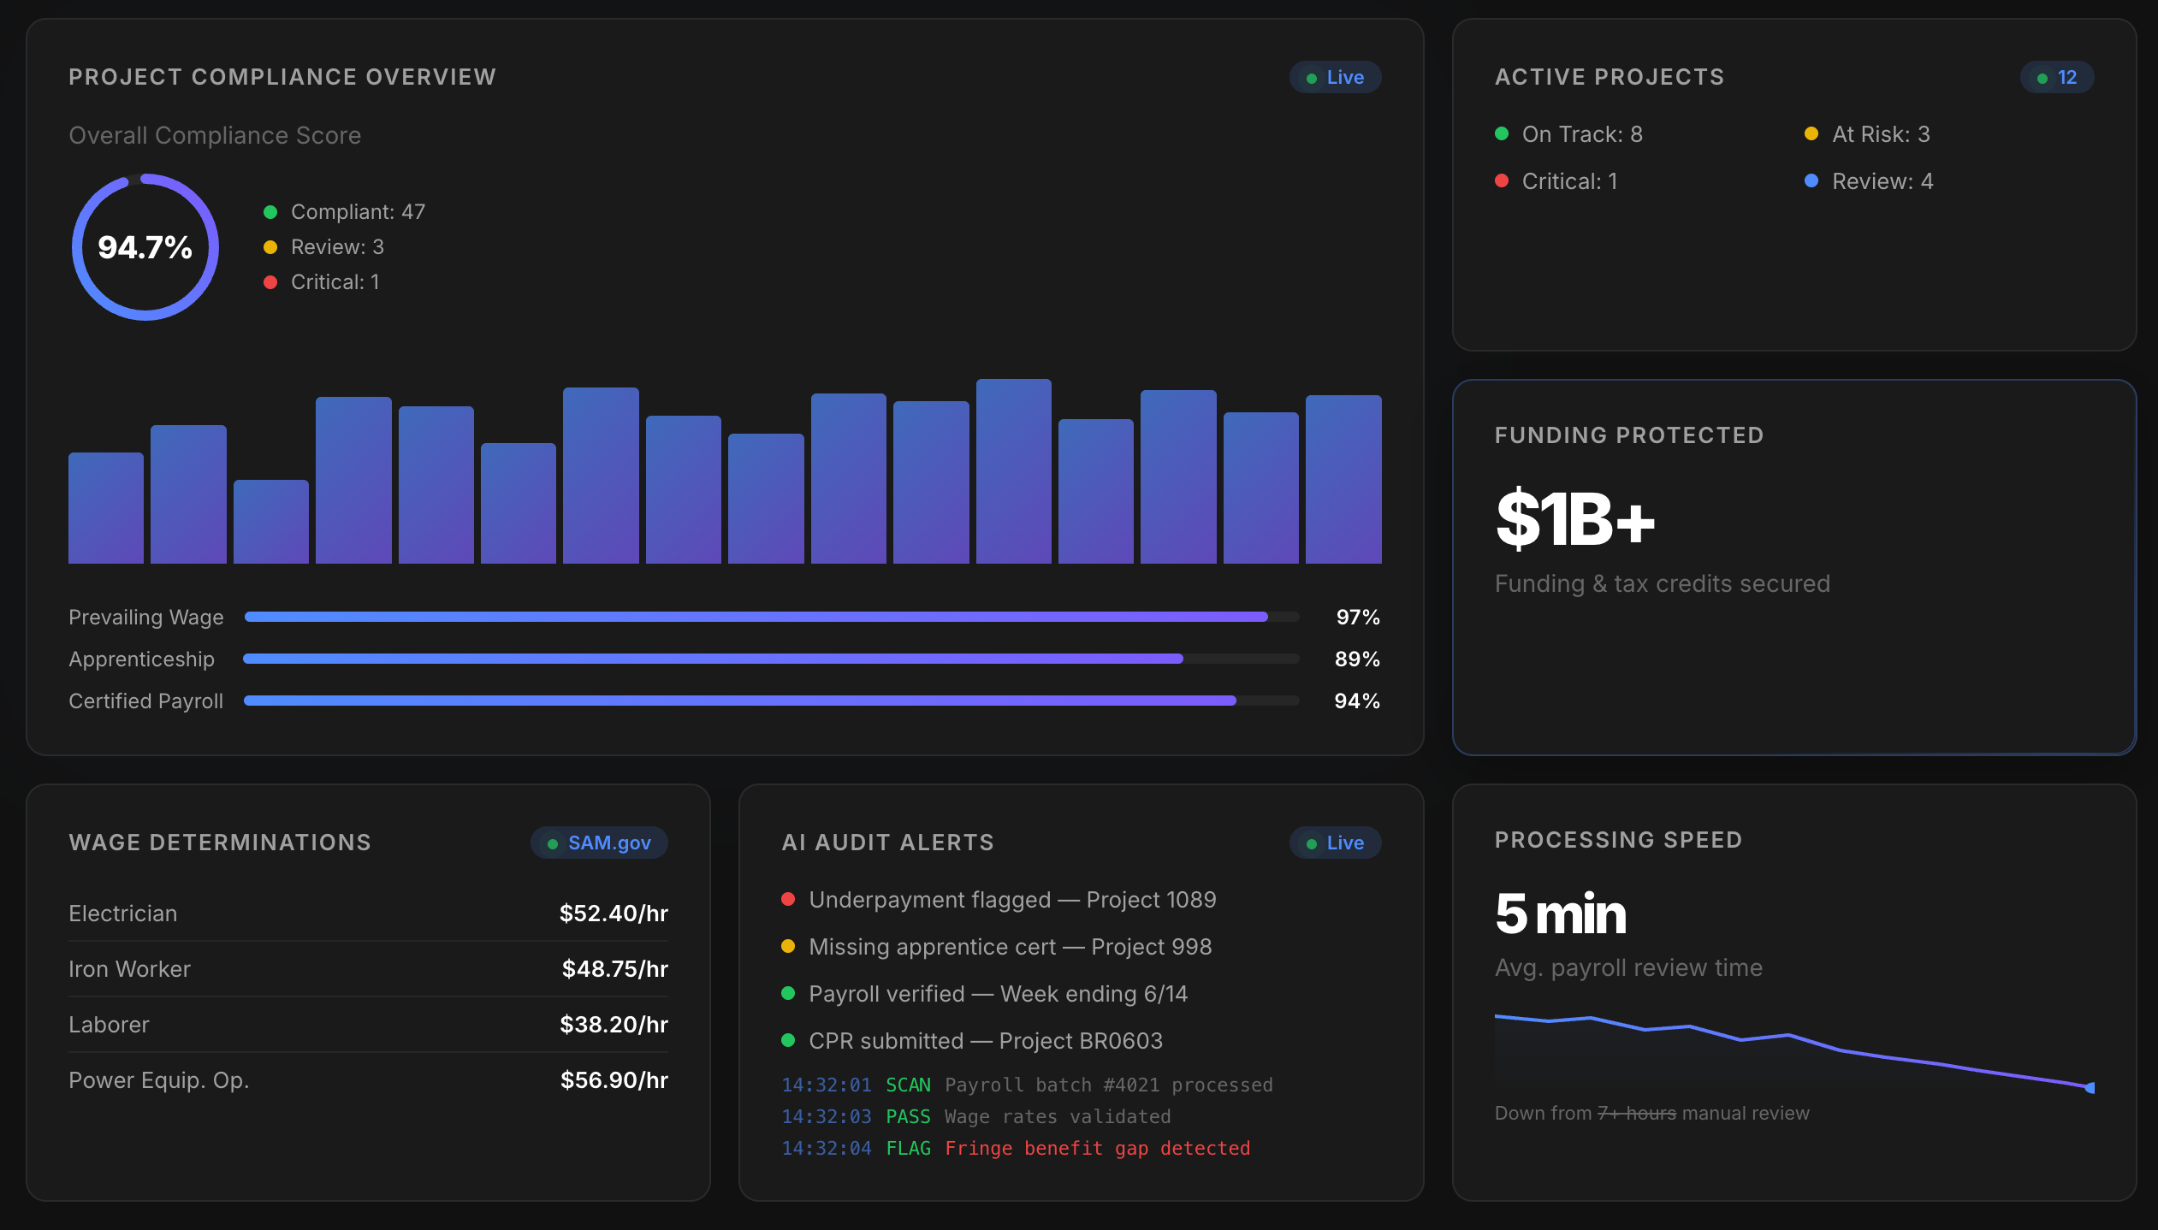This screenshot has width=2158, height=1230.
Task: Select the Electrician wage row
Action: 368,914
